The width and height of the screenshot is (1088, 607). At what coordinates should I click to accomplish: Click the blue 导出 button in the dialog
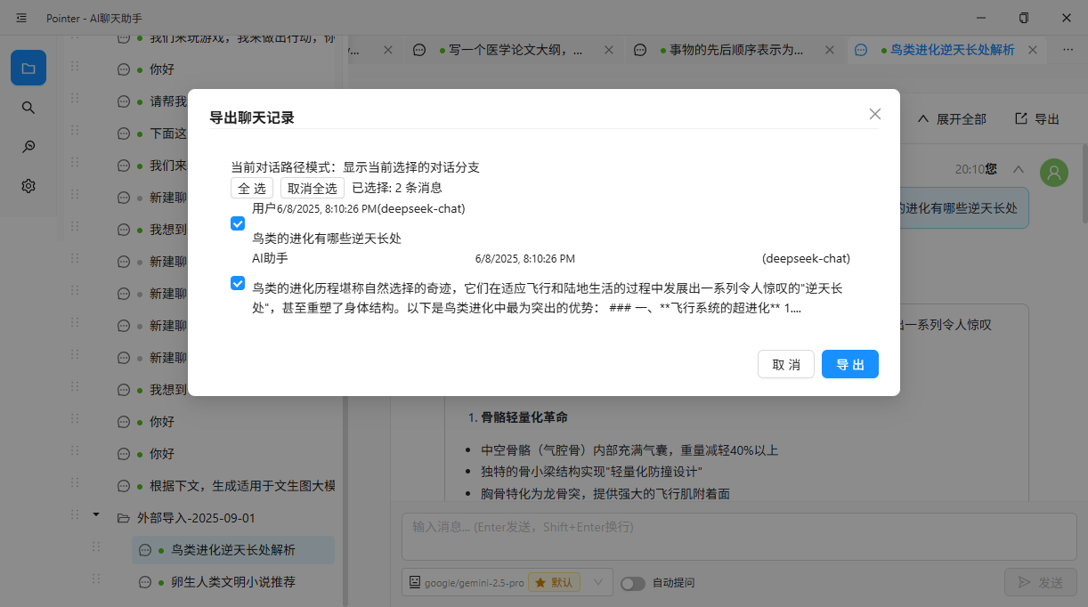coord(850,364)
